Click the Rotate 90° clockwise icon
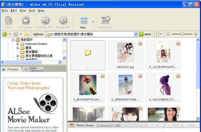 point(63,20)
